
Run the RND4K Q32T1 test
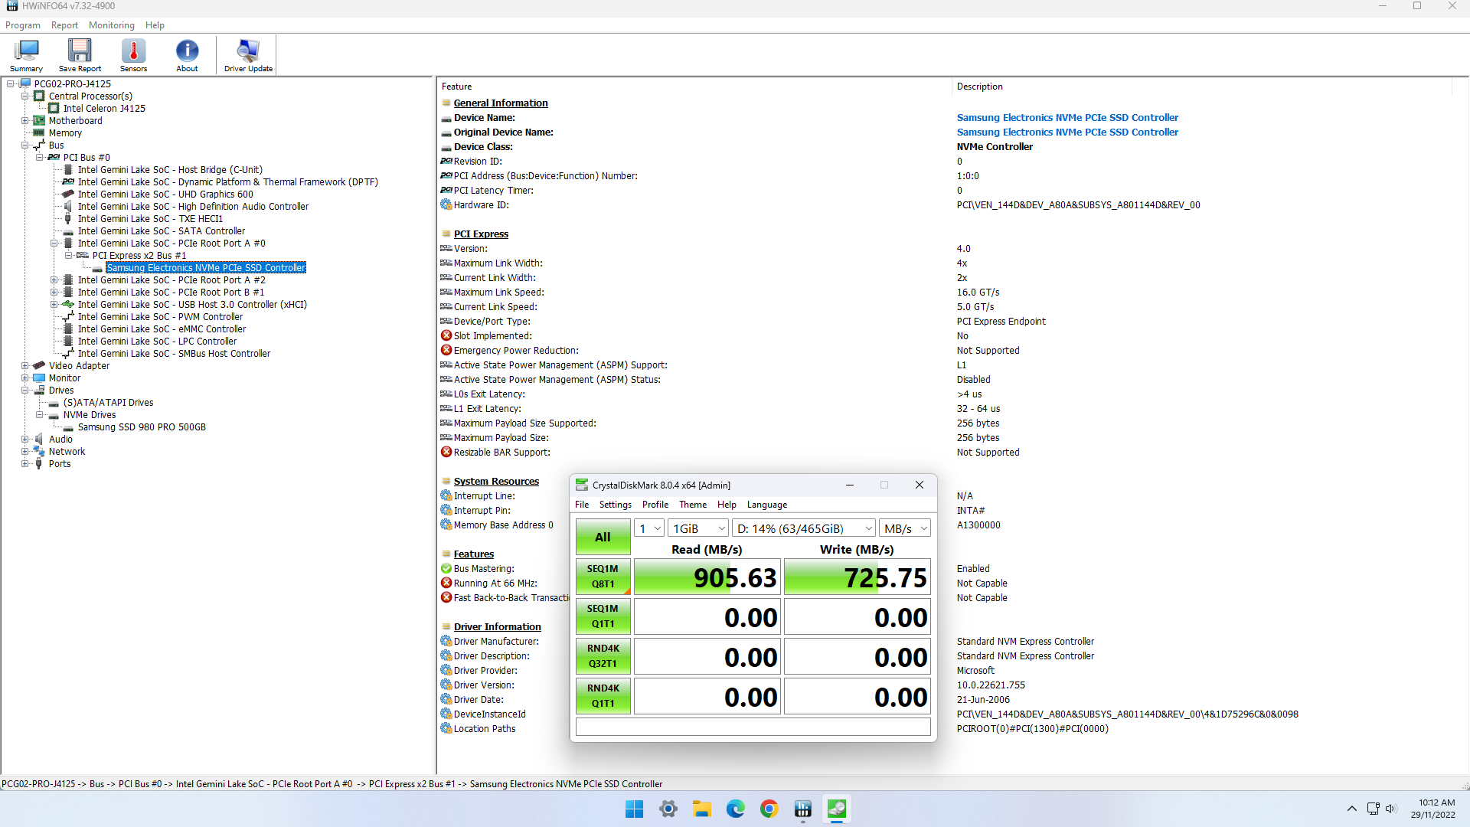point(603,656)
